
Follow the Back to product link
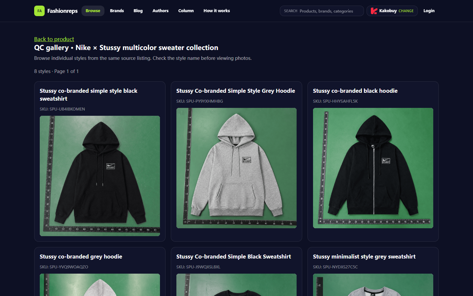pyautogui.click(x=54, y=39)
